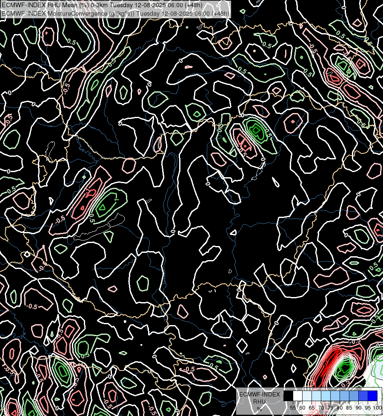383x416 pixels.
Task: Click the MoistureConvergence title line
Action: (x=115, y=14)
